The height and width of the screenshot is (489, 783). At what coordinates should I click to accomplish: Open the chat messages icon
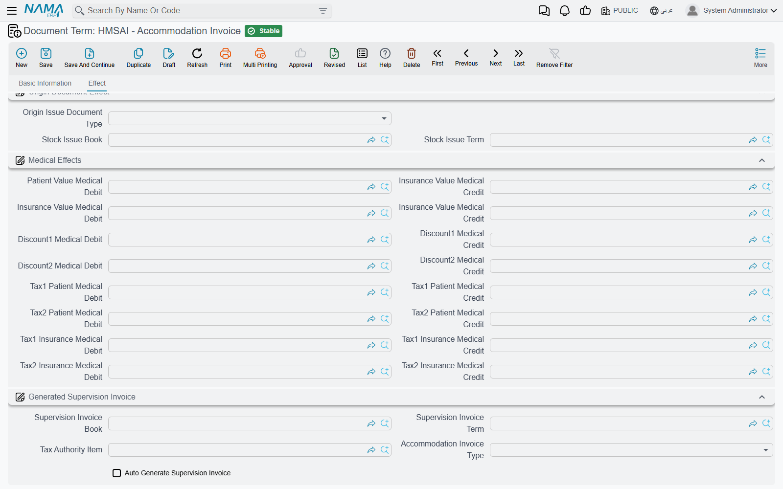544,11
